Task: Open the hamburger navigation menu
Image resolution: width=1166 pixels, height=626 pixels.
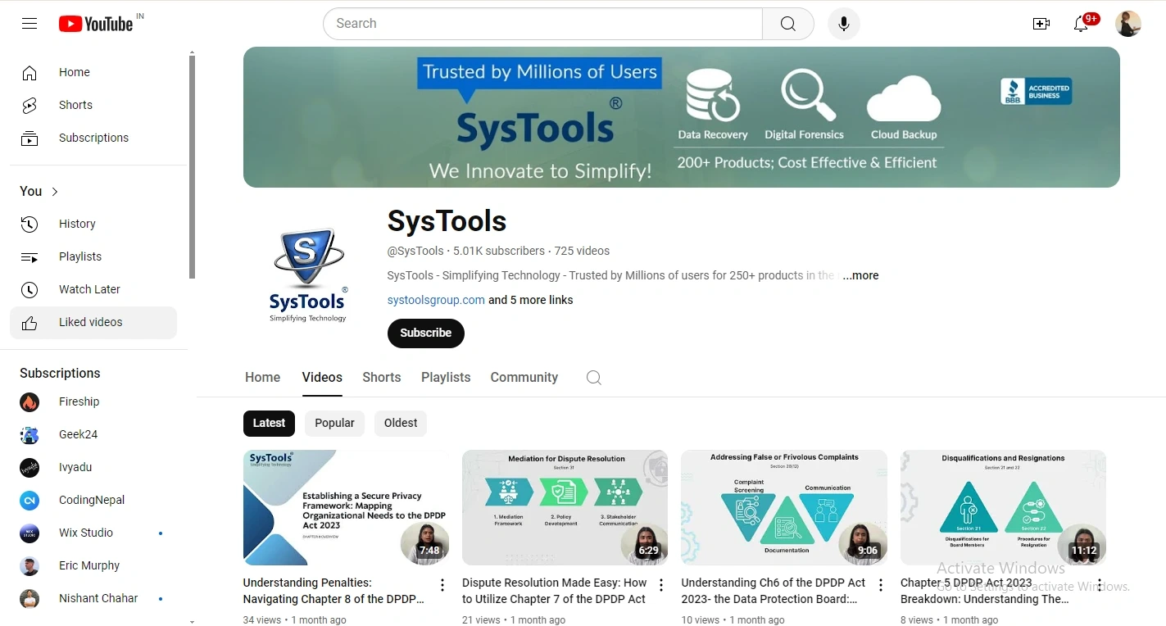Action: point(29,23)
